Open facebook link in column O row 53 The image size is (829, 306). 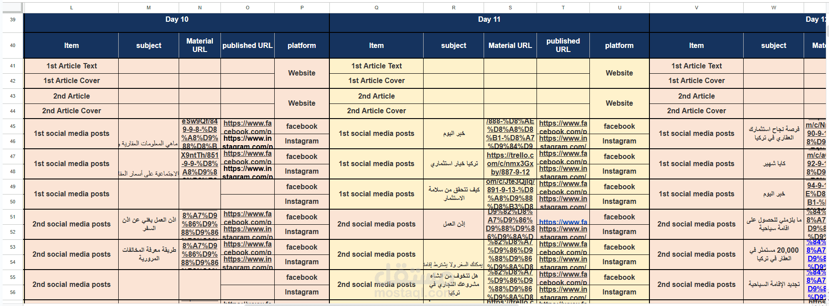(x=248, y=247)
